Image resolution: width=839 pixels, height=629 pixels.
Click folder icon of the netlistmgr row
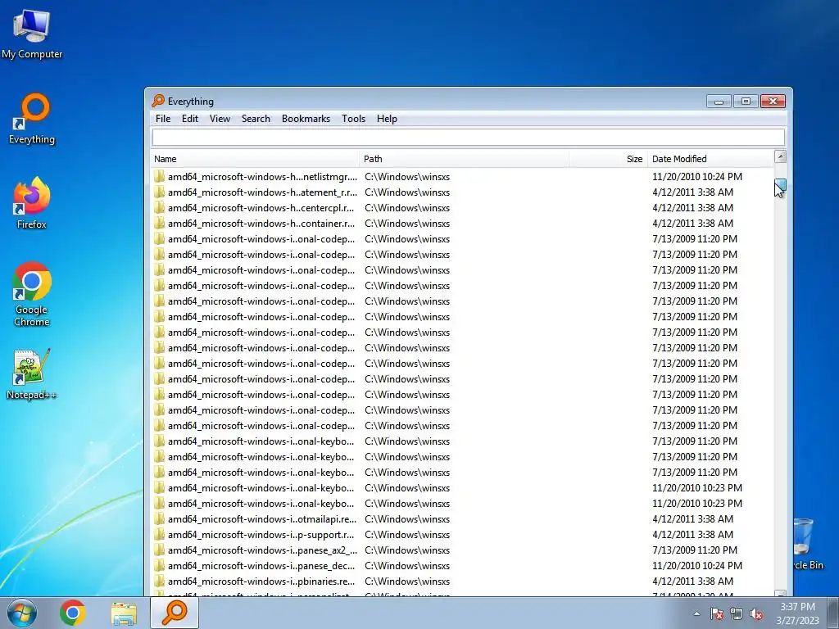point(159,177)
